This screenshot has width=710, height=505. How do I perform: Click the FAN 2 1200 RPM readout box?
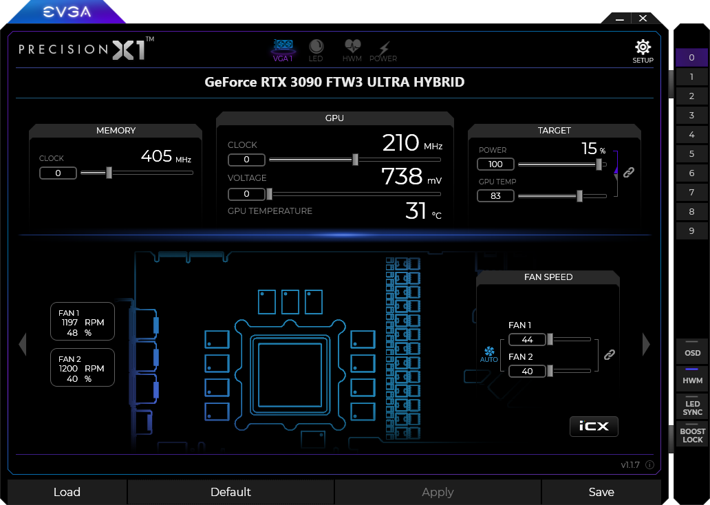pyautogui.click(x=83, y=367)
